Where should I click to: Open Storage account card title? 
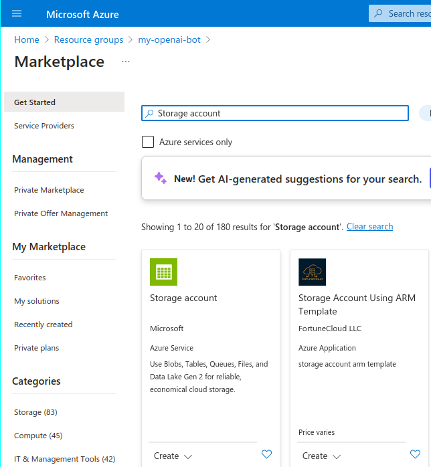pyautogui.click(x=183, y=298)
